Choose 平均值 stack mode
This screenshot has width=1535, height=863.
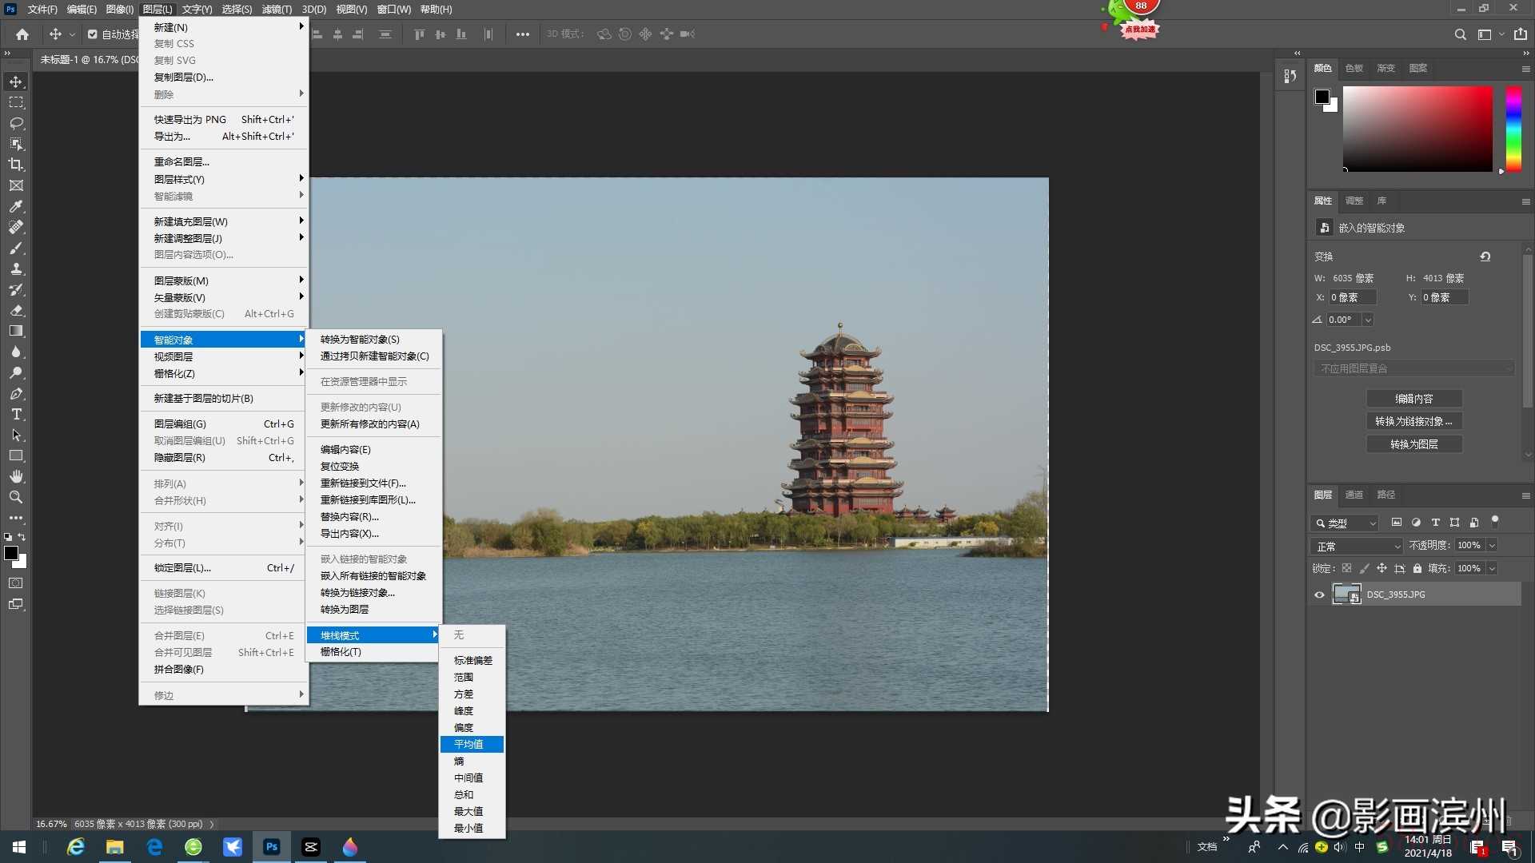[x=472, y=744]
